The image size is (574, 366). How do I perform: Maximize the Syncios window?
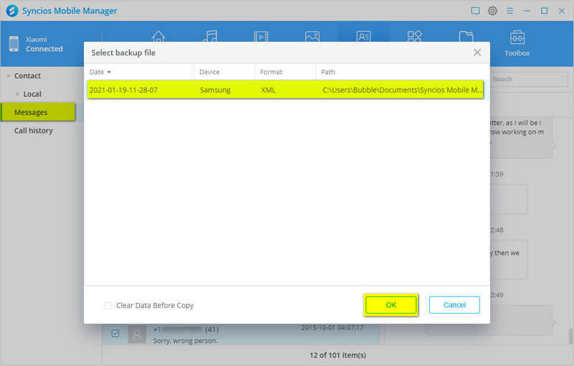[545, 11]
